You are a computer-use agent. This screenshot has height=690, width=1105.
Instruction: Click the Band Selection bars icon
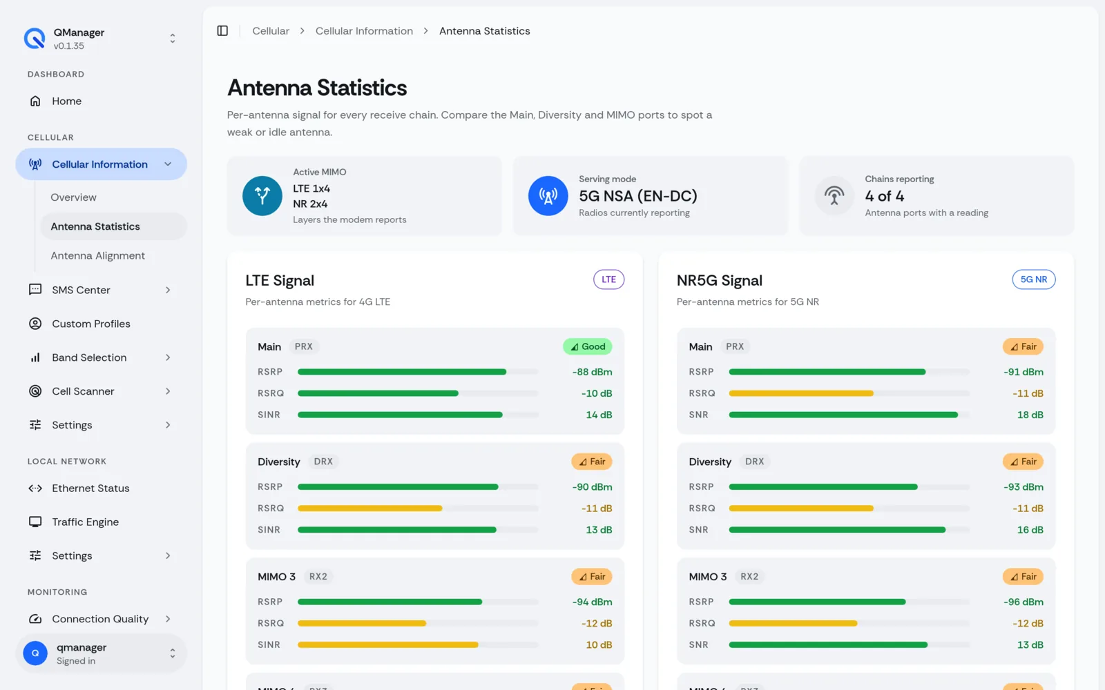(x=35, y=357)
